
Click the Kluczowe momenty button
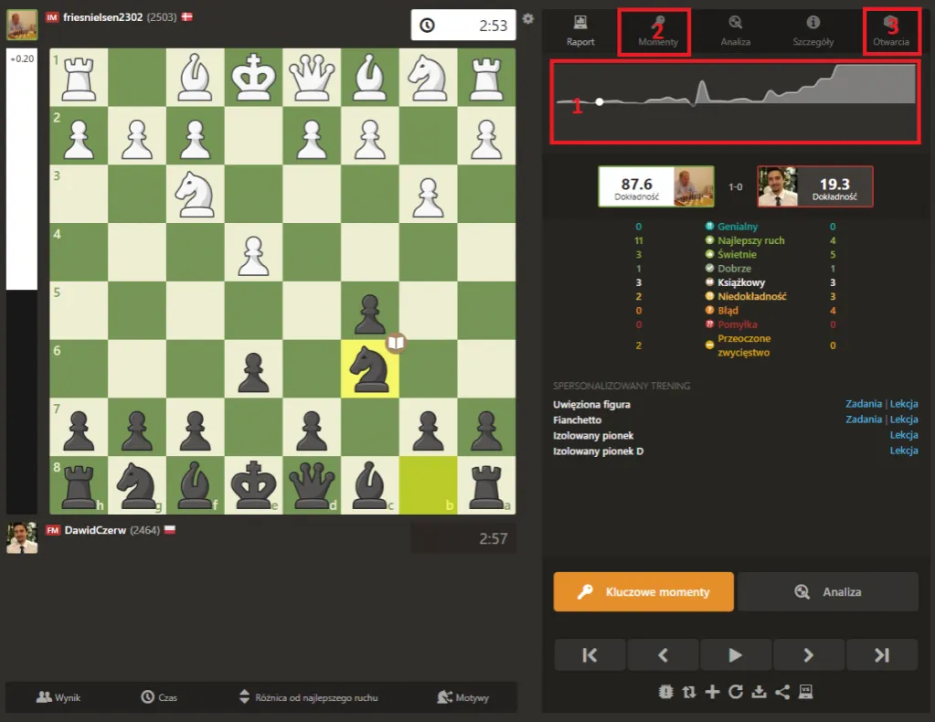[x=643, y=591]
